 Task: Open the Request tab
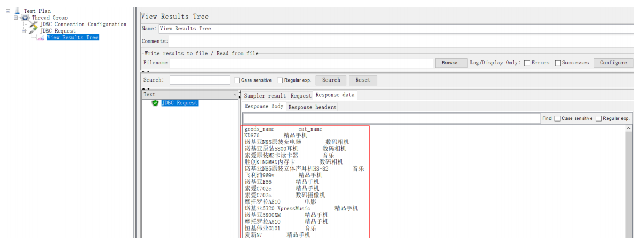[x=301, y=96]
